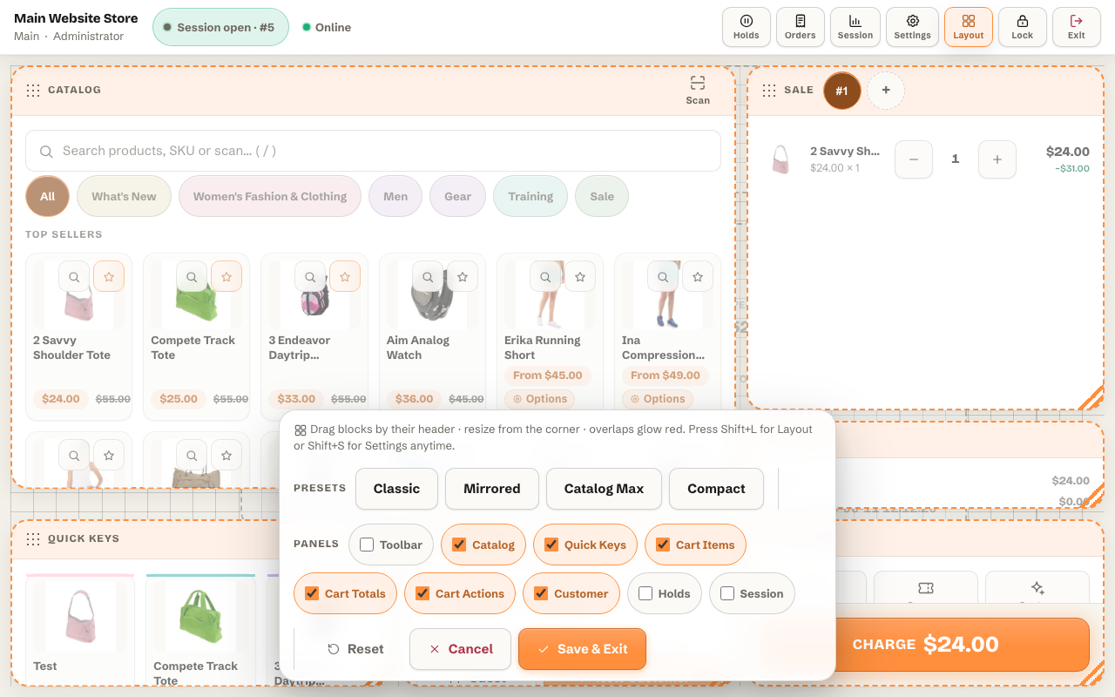Exit the POS

[x=1077, y=27]
